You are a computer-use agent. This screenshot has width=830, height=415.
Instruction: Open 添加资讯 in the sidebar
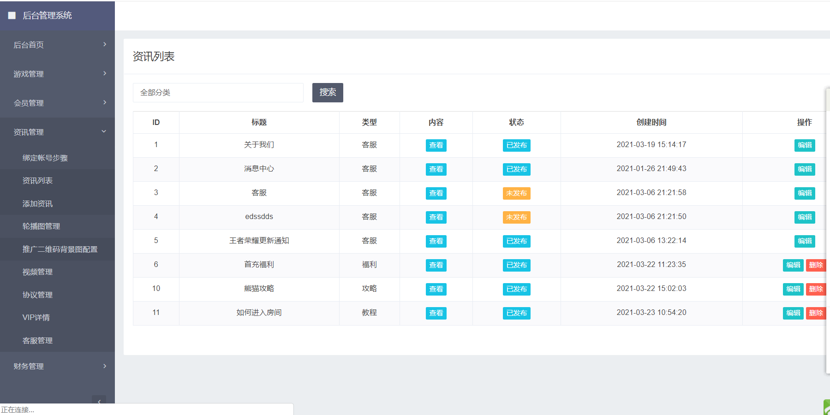[x=37, y=204]
